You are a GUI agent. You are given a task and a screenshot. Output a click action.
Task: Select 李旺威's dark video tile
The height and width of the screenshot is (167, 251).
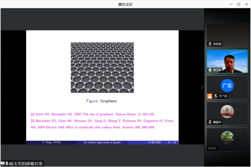tap(227, 34)
